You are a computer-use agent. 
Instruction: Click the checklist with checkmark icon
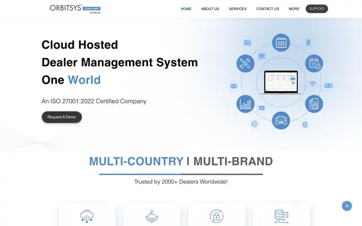(314, 63)
